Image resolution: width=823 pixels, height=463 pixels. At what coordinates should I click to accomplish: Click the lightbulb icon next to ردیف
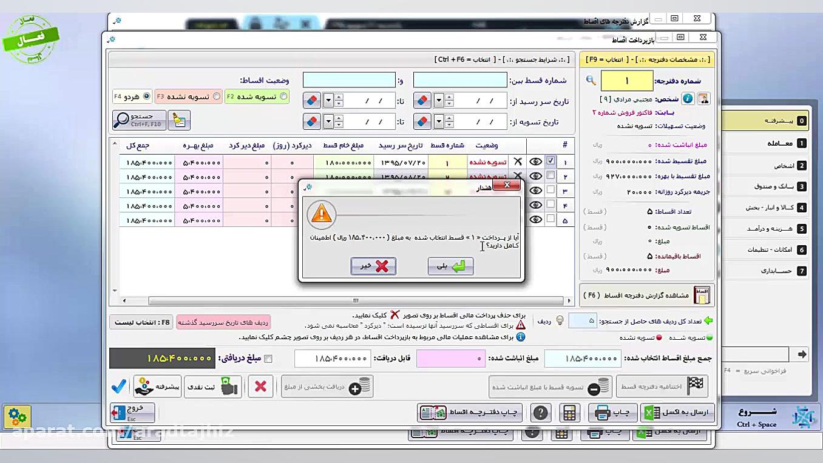pos(560,320)
